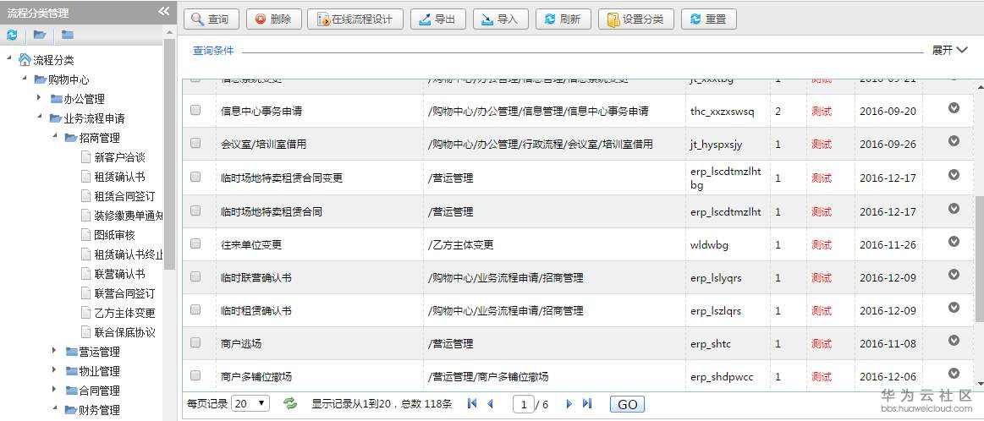Image resolution: width=984 pixels, height=421 pixels.
Task: Open row action arrow for 信息中心事务申请
Action: pyautogui.click(x=954, y=108)
